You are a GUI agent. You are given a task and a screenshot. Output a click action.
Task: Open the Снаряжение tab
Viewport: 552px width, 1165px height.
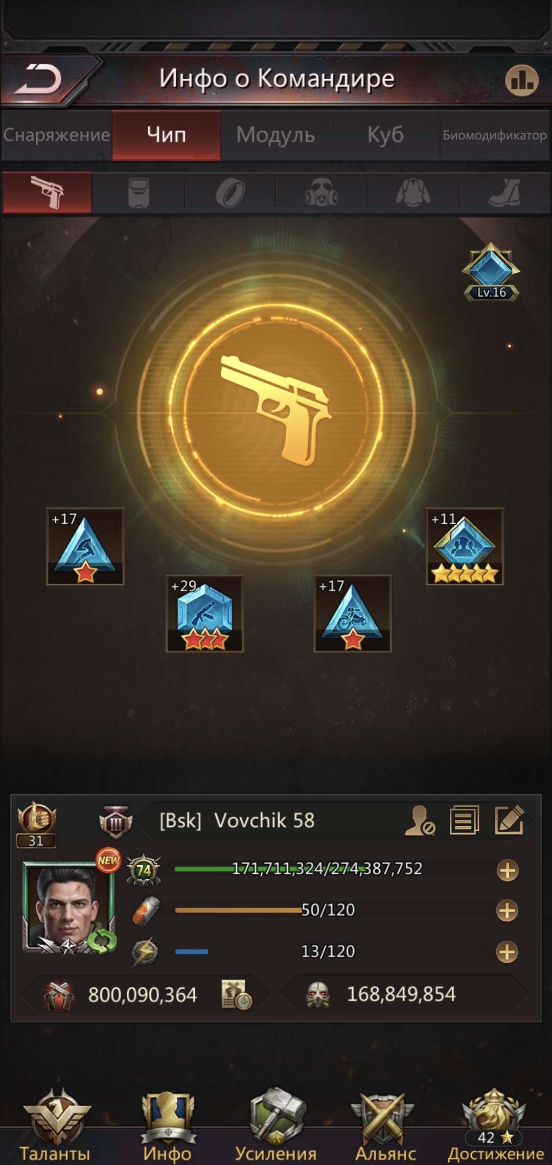coord(56,135)
